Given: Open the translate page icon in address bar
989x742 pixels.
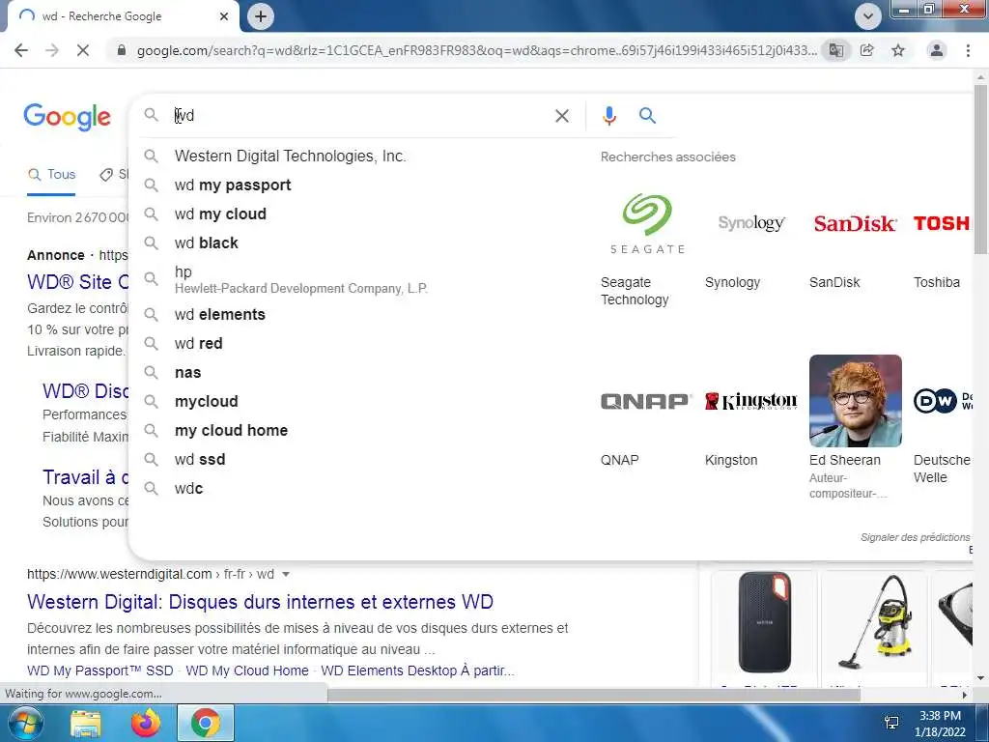Looking at the screenshot, I should (x=836, y=50).
